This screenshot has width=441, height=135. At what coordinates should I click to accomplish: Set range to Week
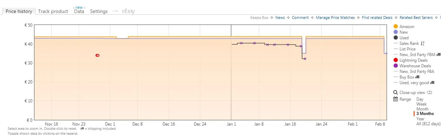[x=422, y=104]
